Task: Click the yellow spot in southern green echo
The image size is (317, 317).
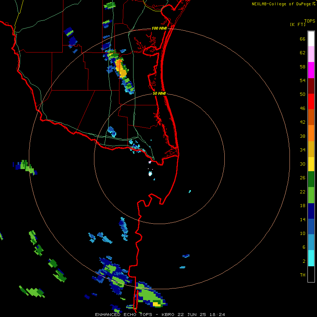Action: (156, 304)
